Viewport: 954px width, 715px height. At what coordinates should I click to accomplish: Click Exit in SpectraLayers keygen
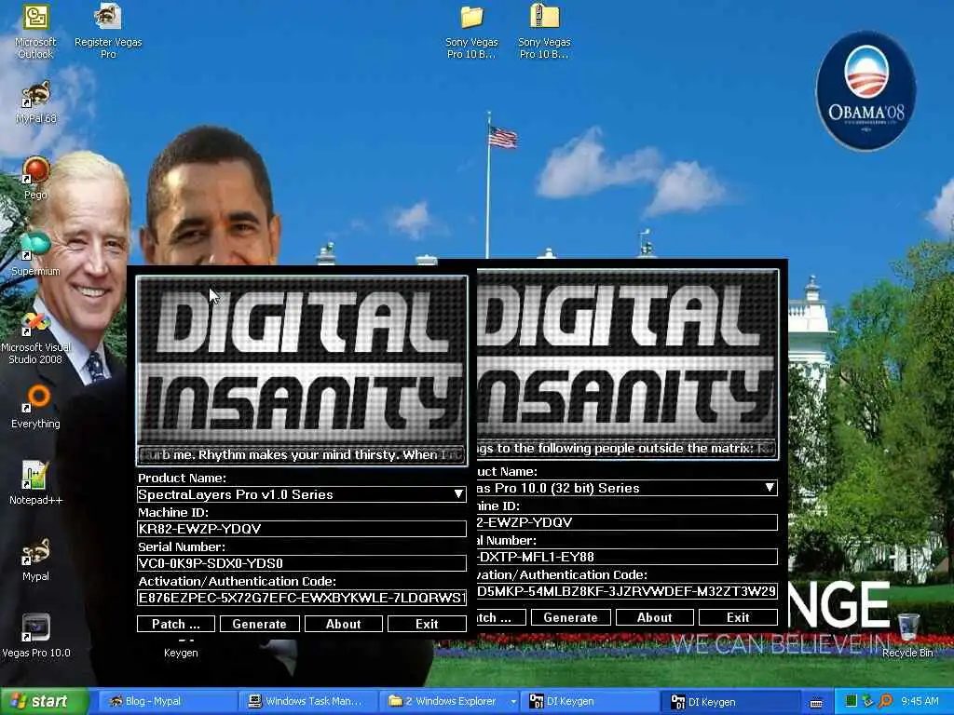427,624
